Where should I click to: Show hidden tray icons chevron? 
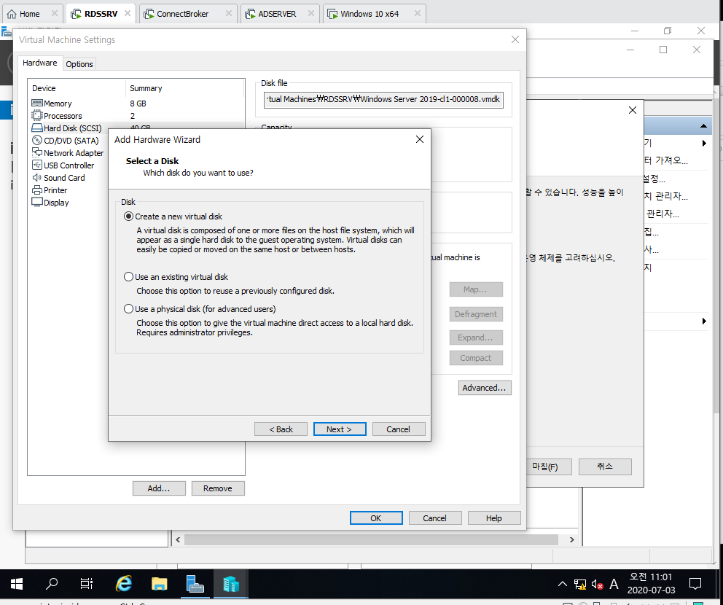pyautogui.click(x=563, y=585)
